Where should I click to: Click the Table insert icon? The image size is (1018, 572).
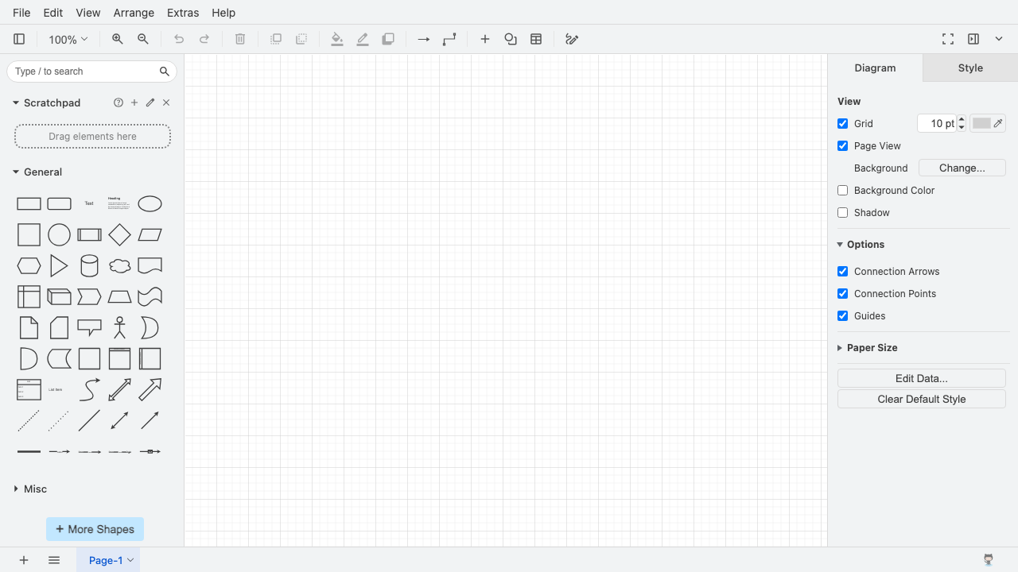pos(536,39)
